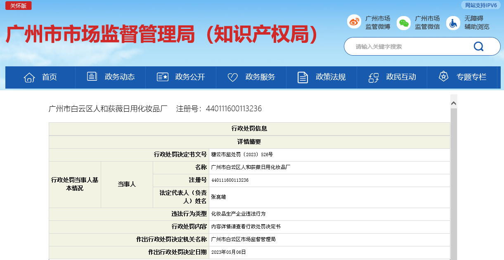The width and height of the screenshot is (504, 260).
Task: Open 广州市场监管微博 link
Action: (377, 23)
